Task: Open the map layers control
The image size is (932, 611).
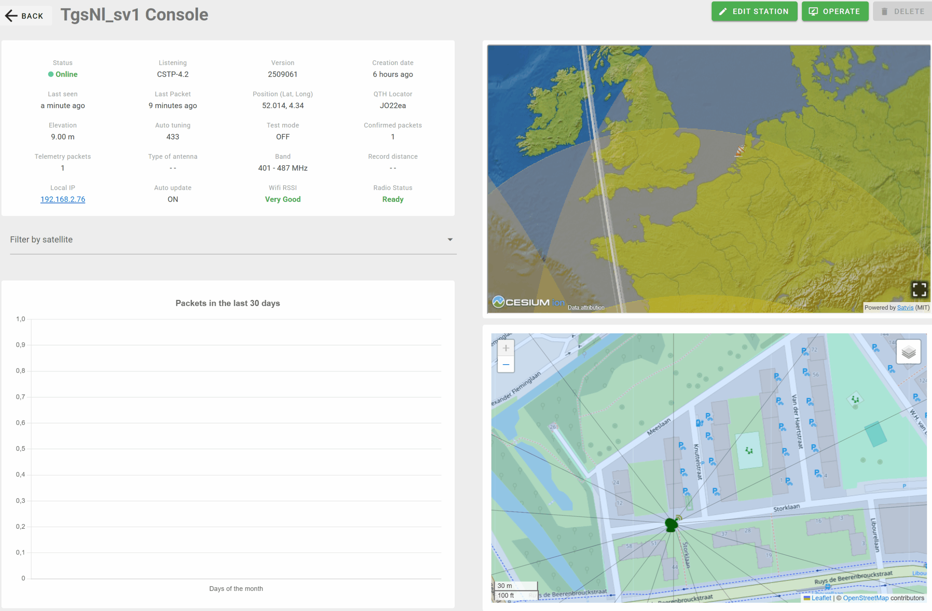Action: click(x=908, y=352)
